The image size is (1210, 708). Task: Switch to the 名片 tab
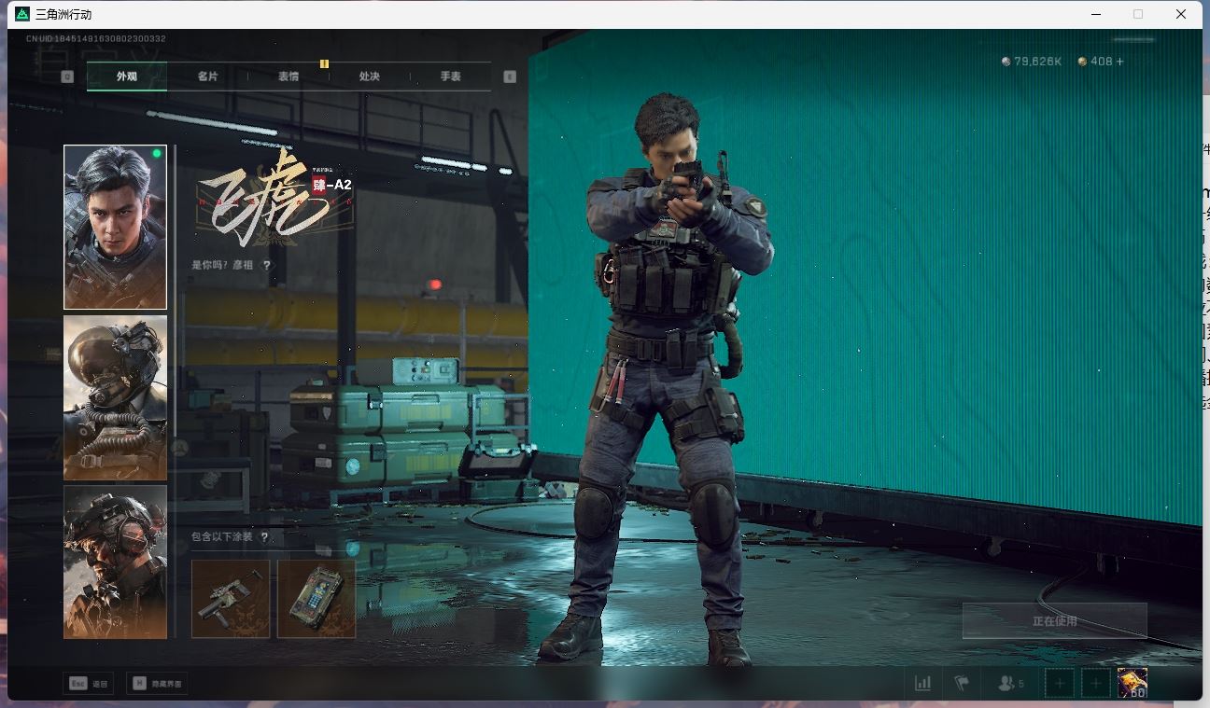tap(207, 76)
